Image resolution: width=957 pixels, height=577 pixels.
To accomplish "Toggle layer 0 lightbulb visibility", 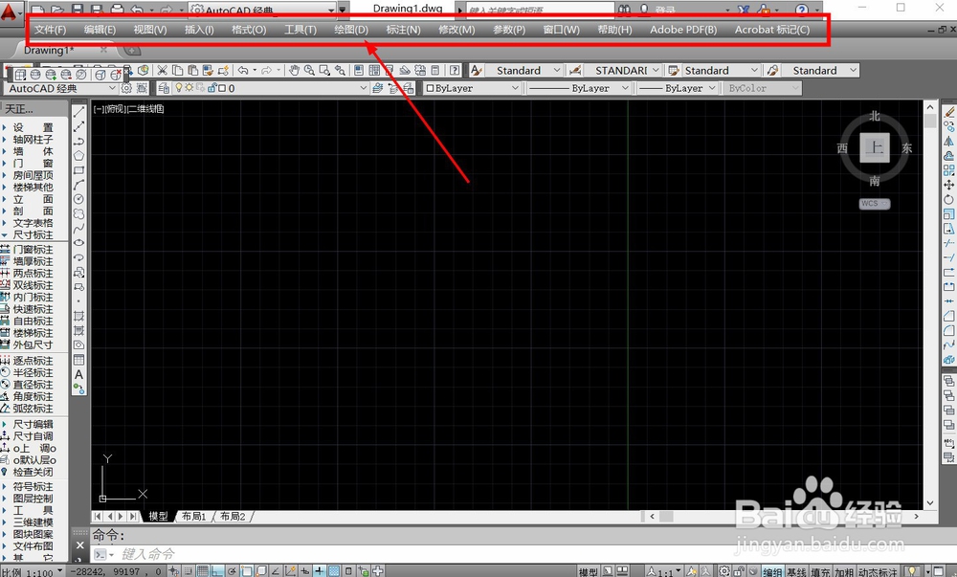I will point(179,88).
